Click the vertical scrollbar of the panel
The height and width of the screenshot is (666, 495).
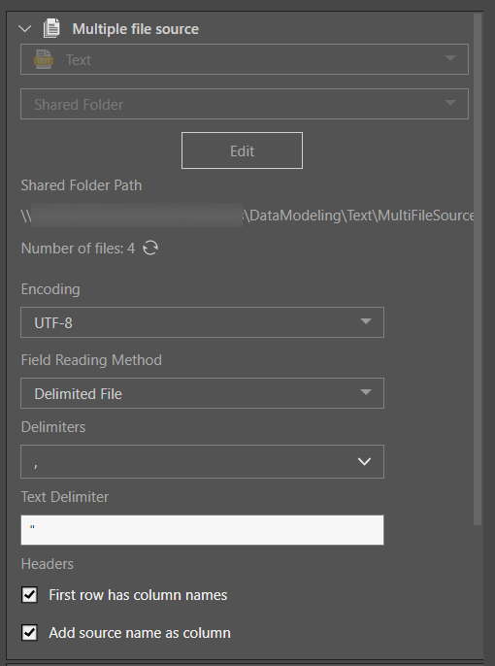click(x=478, y=270)
